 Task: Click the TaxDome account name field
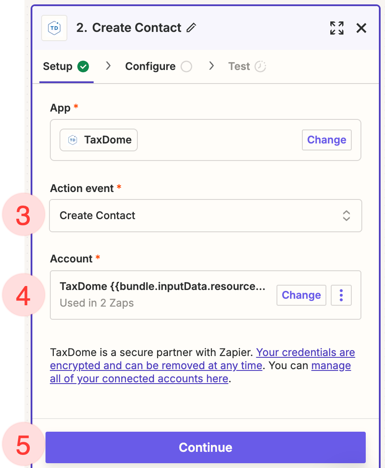(x=162, y=287)
